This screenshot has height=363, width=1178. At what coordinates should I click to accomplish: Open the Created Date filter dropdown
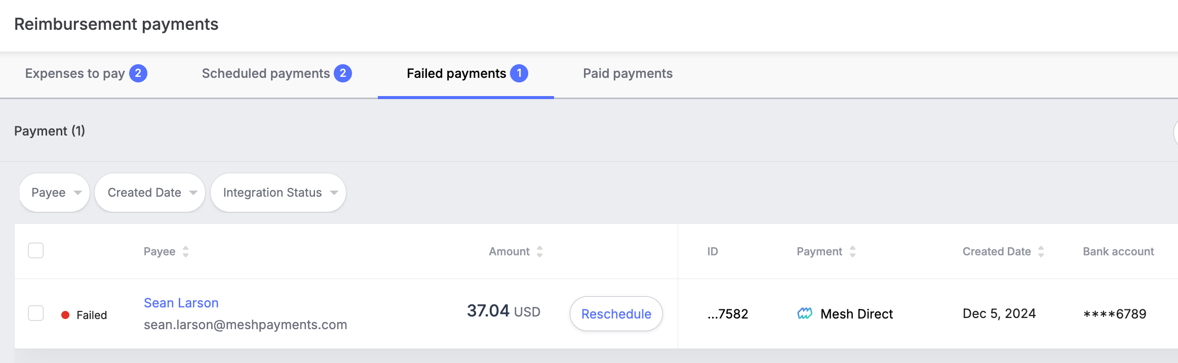tap(150, 193)
